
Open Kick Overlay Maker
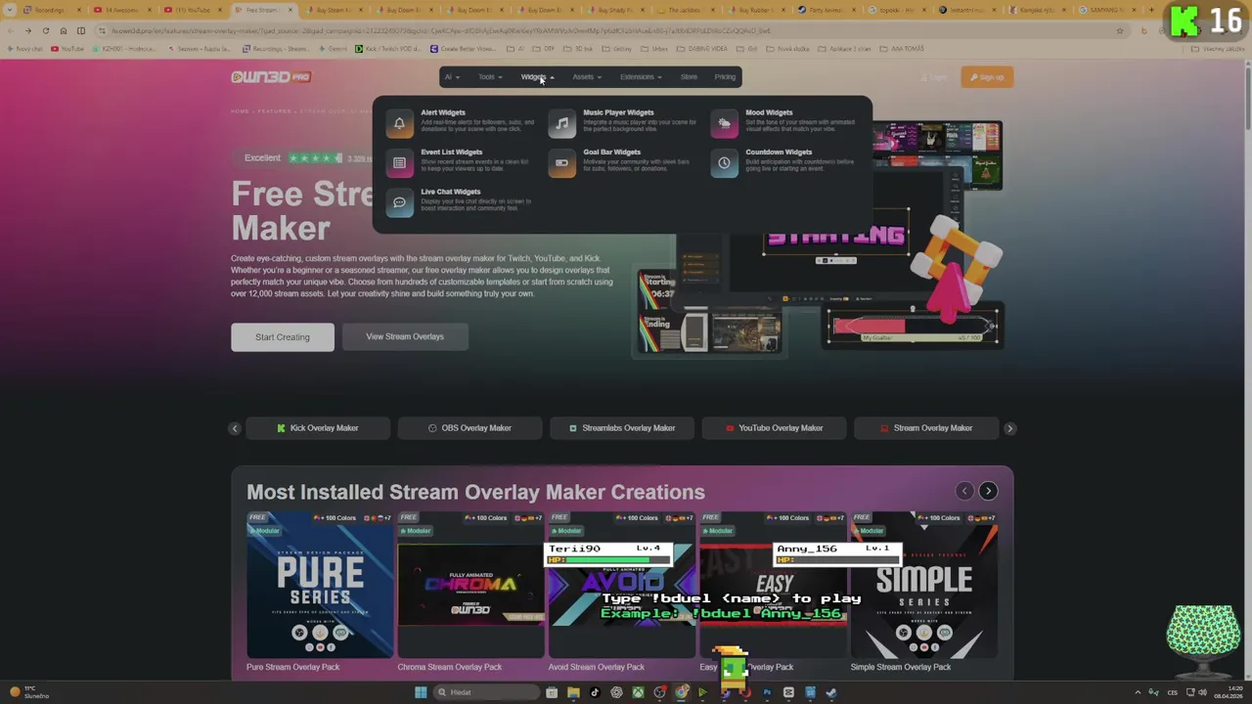pyautogui.click(x=318, y=428)
